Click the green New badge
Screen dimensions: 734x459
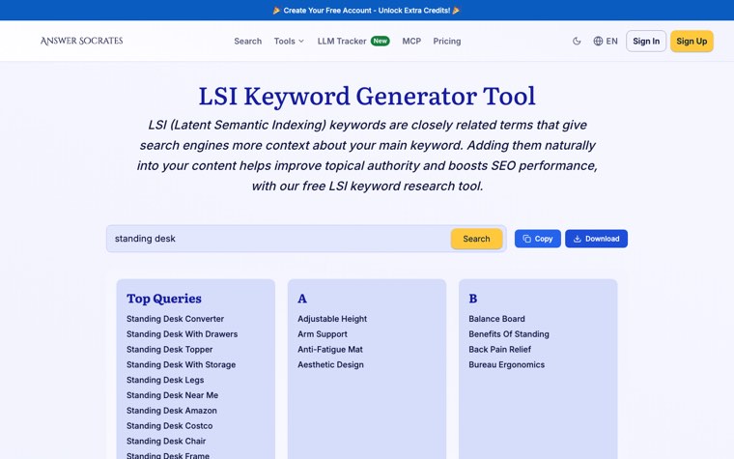[381, 41]
